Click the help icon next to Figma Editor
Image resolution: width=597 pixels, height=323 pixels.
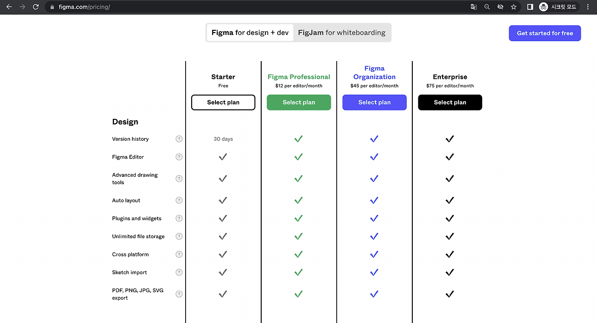point(179,157)
